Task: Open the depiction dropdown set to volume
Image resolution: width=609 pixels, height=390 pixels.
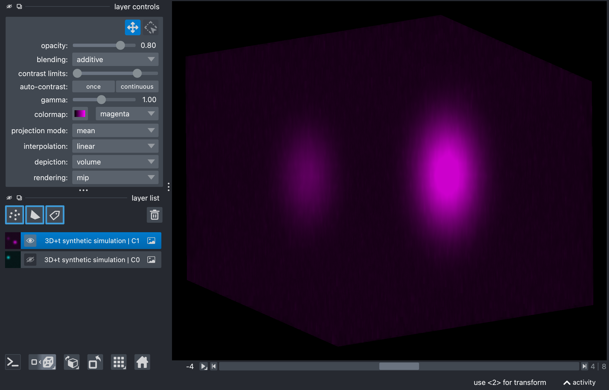Action: coord(115,162)
